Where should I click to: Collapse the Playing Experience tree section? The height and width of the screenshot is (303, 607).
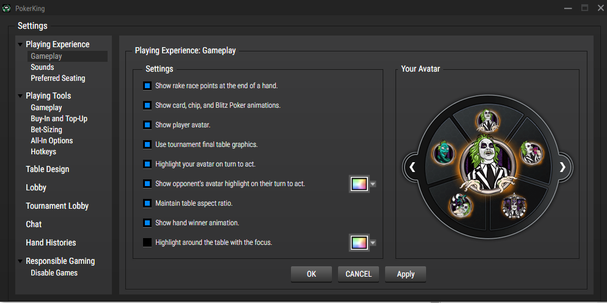[x=20, y=45]
